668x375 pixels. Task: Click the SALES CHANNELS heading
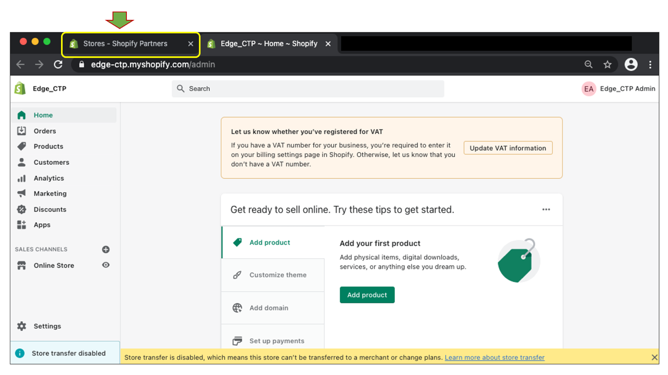pyautogui.click(x=41, y=250)
